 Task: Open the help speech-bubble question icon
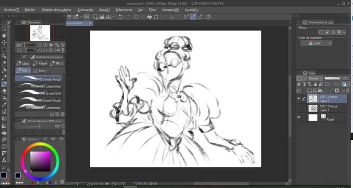coord(209,17)
